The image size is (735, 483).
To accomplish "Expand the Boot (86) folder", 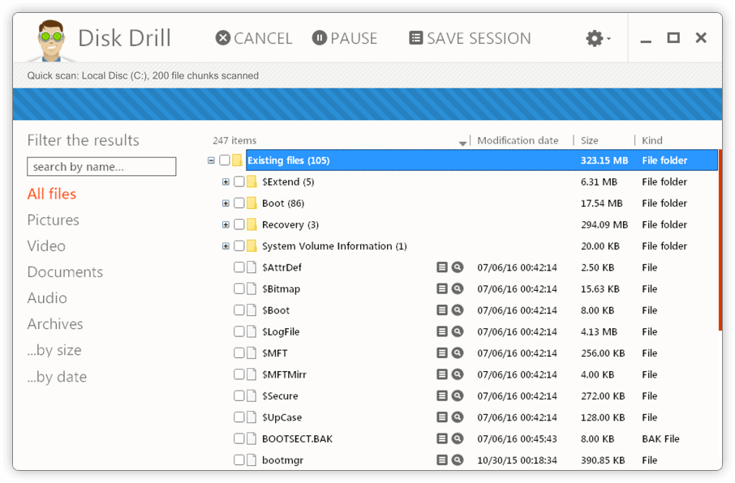I will [226, 203].
